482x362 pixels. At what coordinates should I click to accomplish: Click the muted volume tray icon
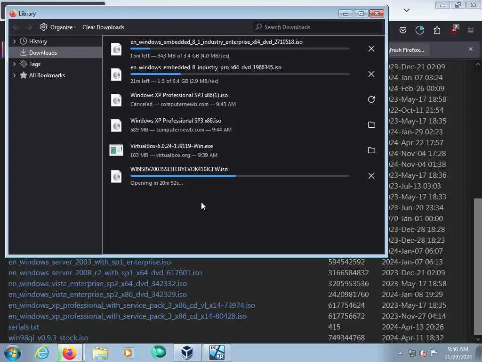pyautogui.click(x=423, y=354)
